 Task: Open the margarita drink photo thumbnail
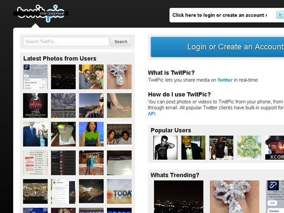tap(63, 134)
